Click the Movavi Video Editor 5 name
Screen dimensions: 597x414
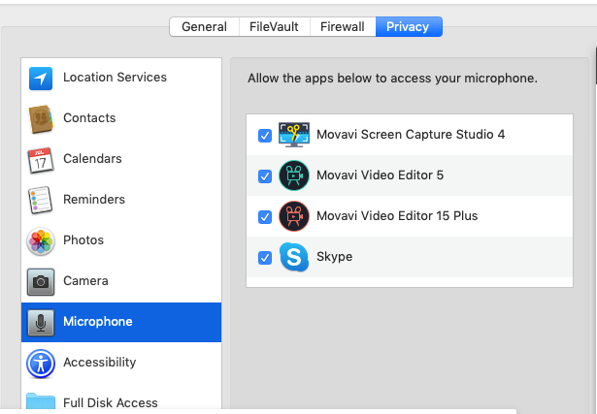tap(380, 175)
